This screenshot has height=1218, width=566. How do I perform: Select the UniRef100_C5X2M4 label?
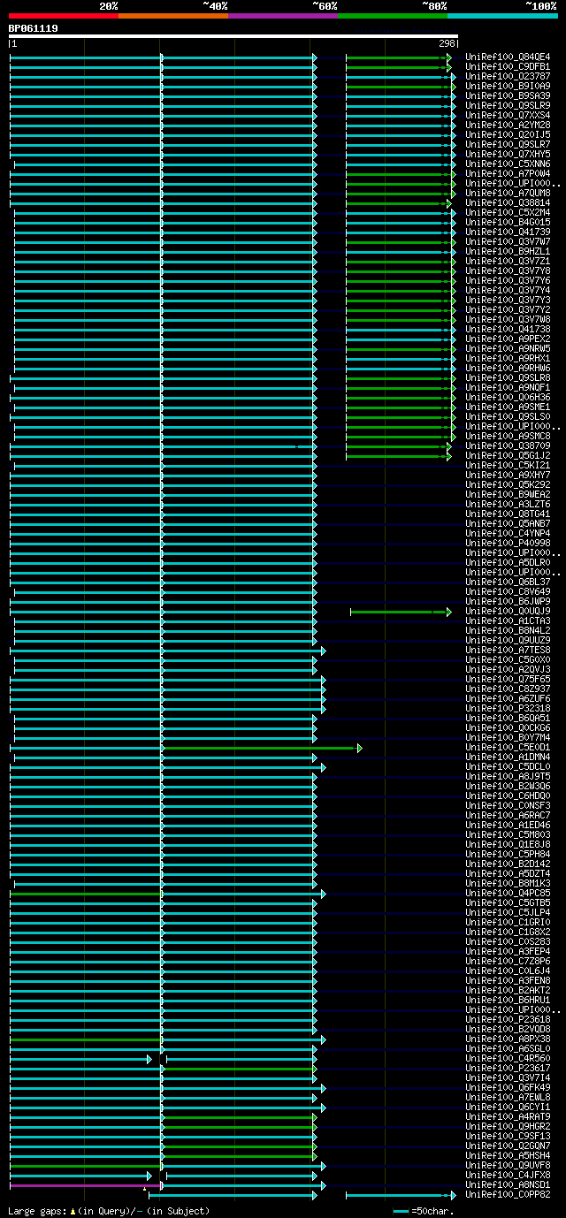click(x=508, y=212)
